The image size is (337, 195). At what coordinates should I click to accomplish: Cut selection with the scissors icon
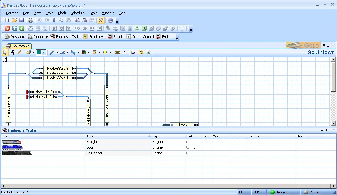(54, 20)
